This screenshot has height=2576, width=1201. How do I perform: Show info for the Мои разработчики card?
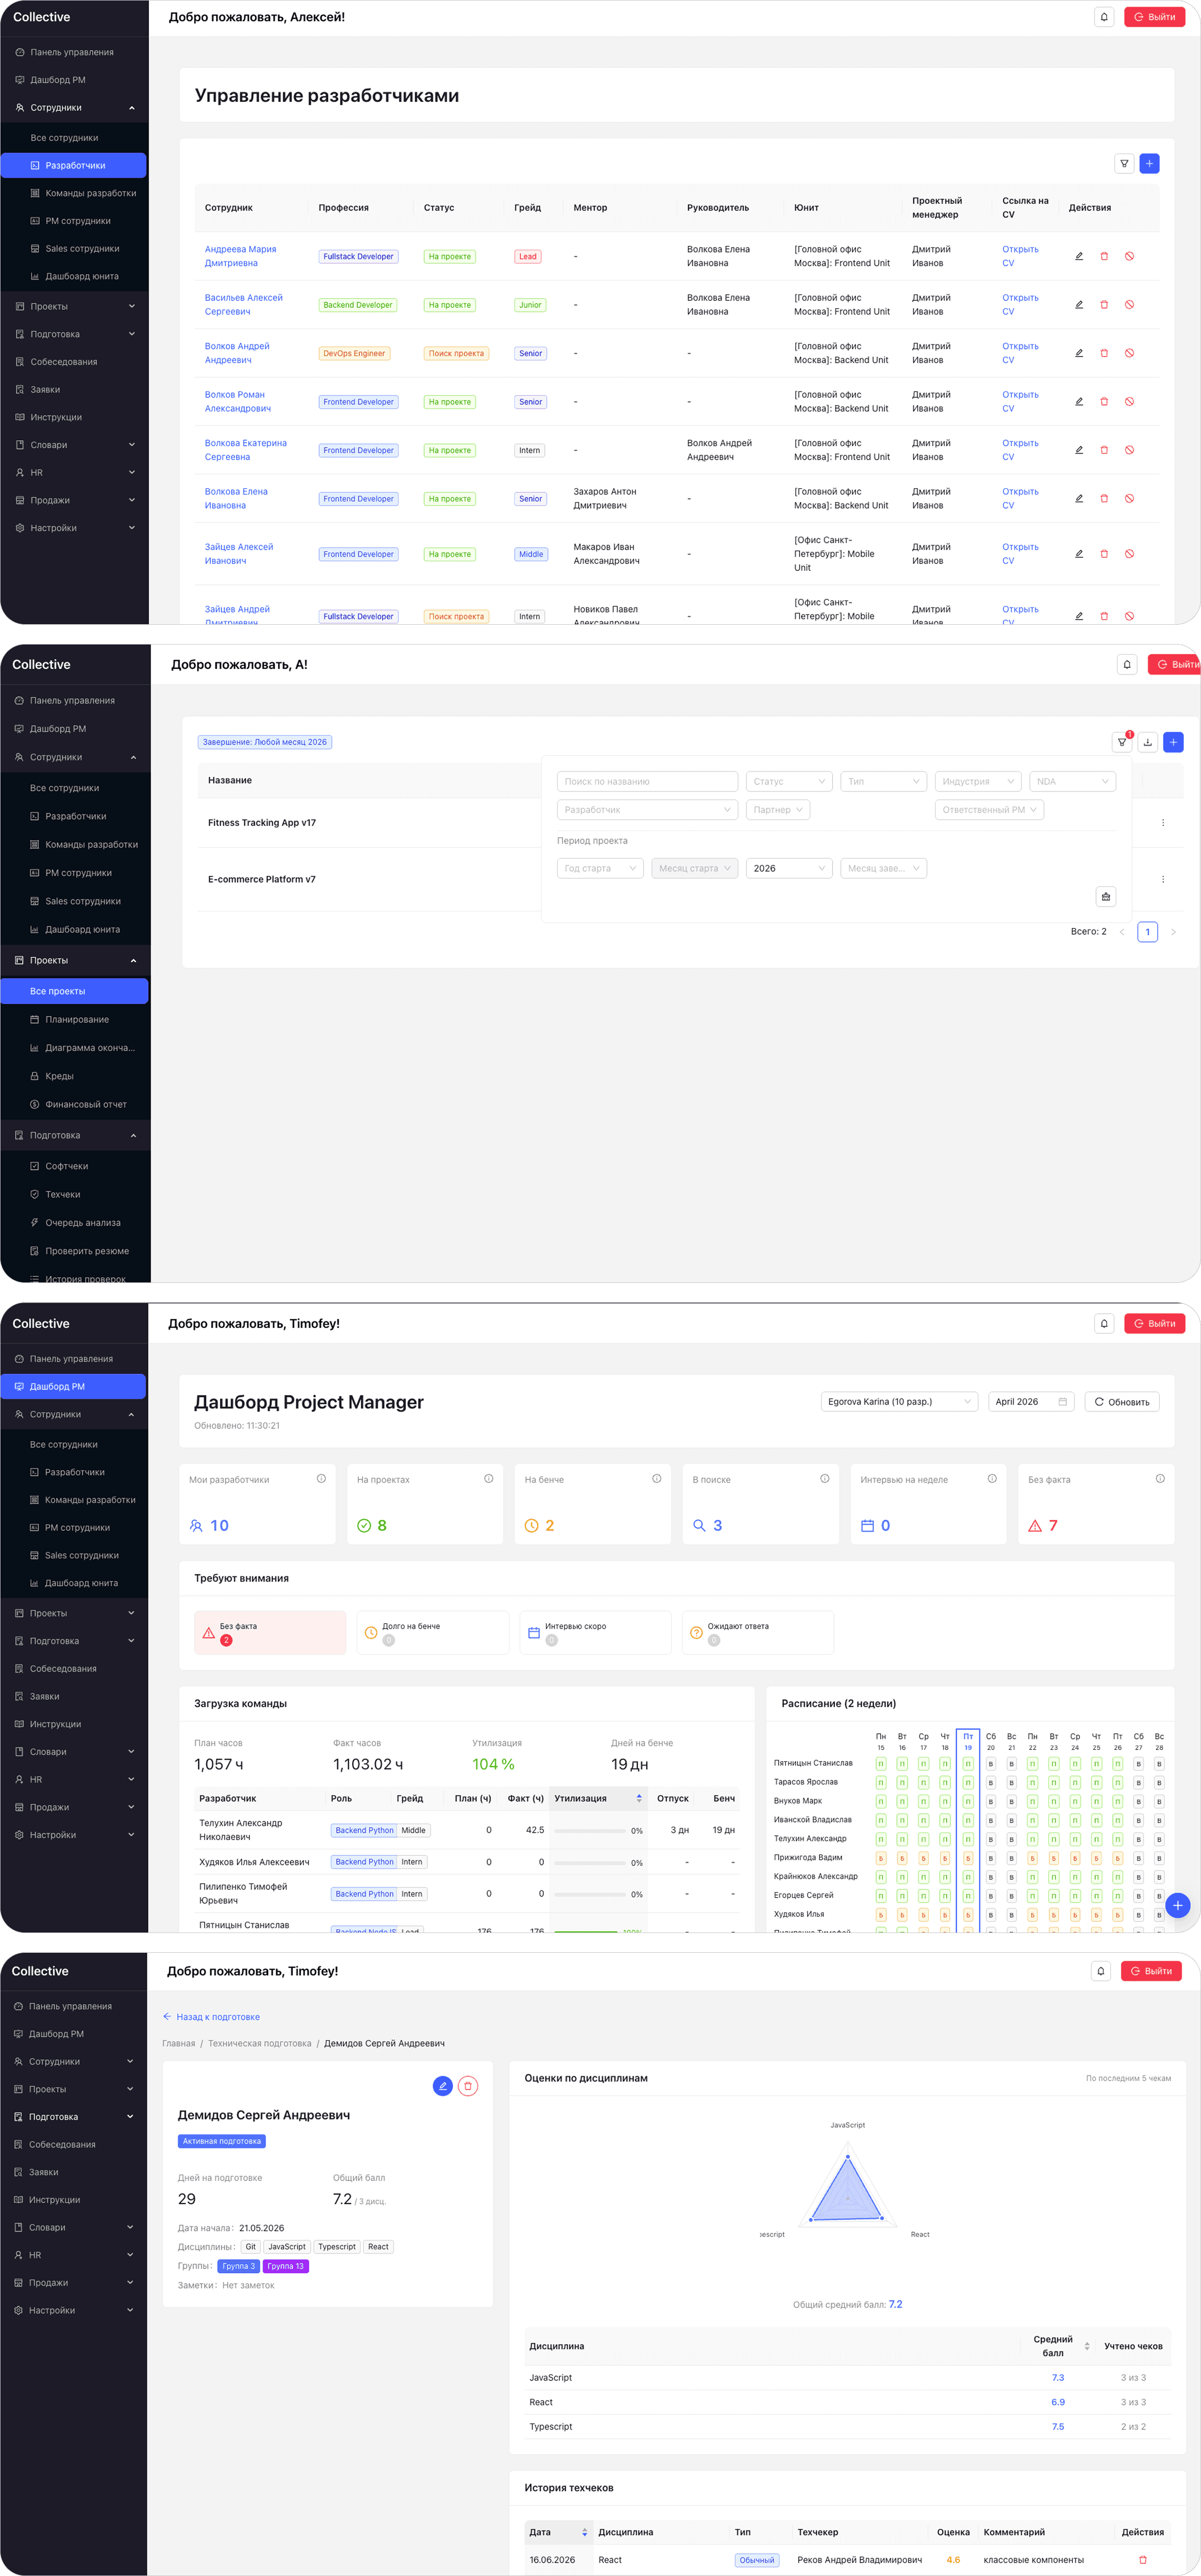pyautogui.click(x=321, y=1479)
